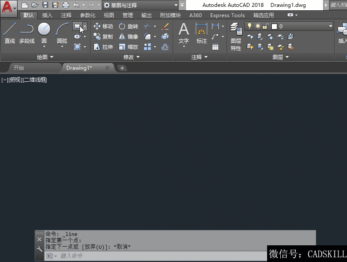Toggle layer lock padlock icon

pos(265,27)
